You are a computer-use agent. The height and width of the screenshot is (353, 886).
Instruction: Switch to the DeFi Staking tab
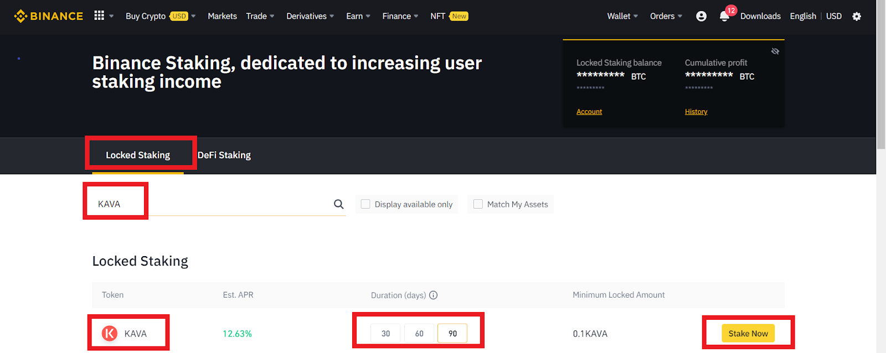[x=224, y=155]
